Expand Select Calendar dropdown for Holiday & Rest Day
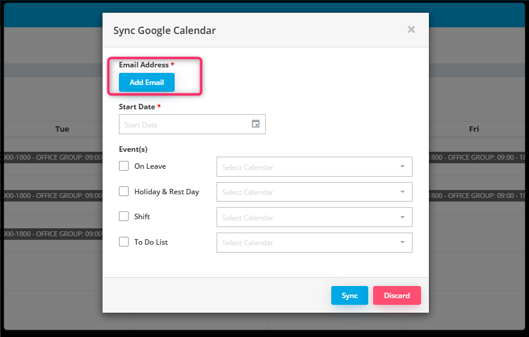This screenshot has height=337, width=529. point(314,192)
